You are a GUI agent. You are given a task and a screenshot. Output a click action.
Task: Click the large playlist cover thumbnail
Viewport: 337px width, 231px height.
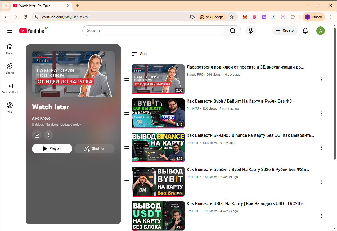pyautogui.click(x=73, y=74)
